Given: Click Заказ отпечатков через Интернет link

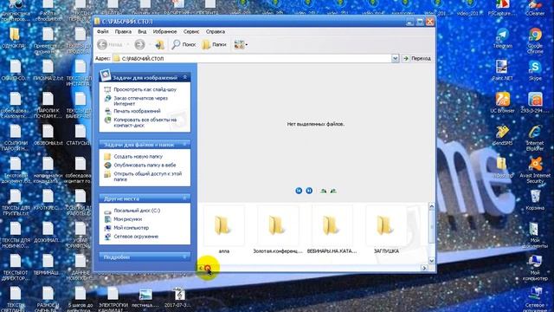Looking at the screenshot, I should (140, 101).
